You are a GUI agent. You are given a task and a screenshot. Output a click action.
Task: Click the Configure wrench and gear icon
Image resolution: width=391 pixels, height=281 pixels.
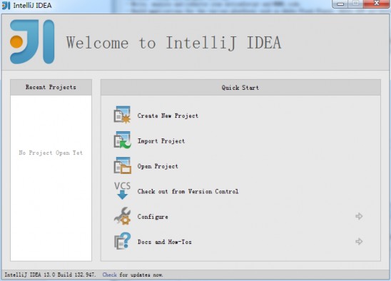pos(122,216)
